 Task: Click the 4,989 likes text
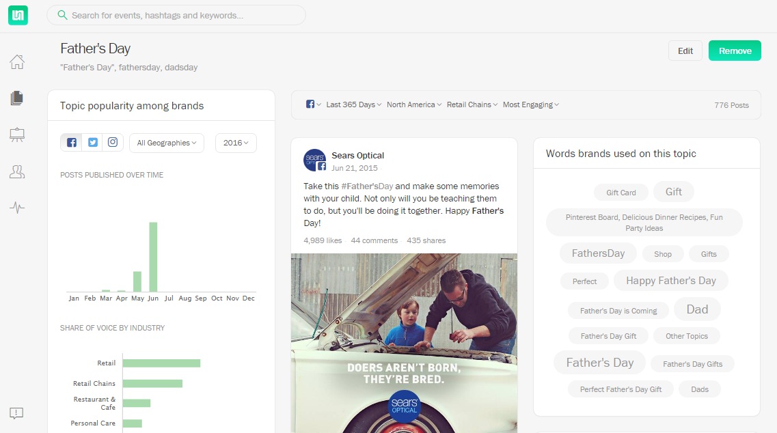[x=323, y=240]
